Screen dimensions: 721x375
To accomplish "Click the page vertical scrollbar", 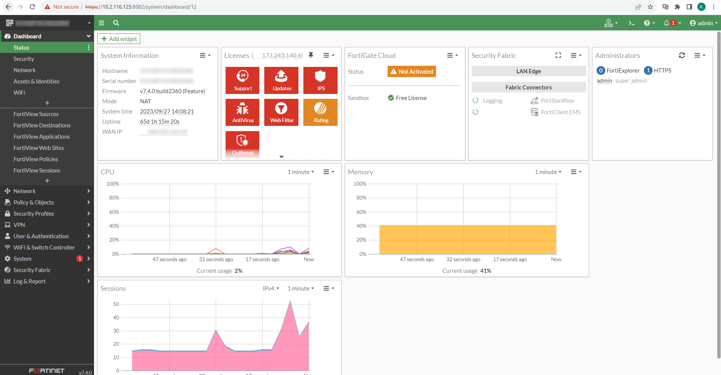I will point(719,188).
